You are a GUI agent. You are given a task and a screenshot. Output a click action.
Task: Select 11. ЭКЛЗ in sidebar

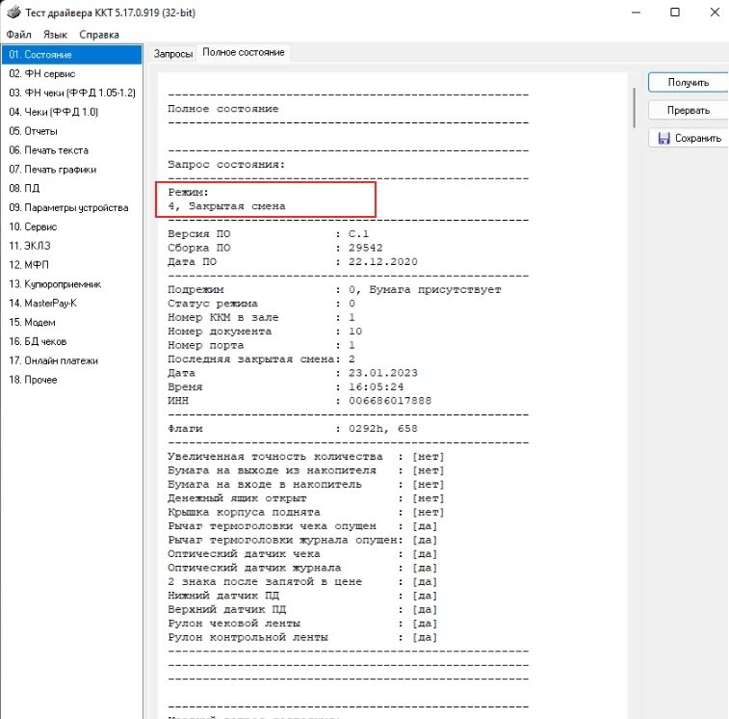click(72, 246)
